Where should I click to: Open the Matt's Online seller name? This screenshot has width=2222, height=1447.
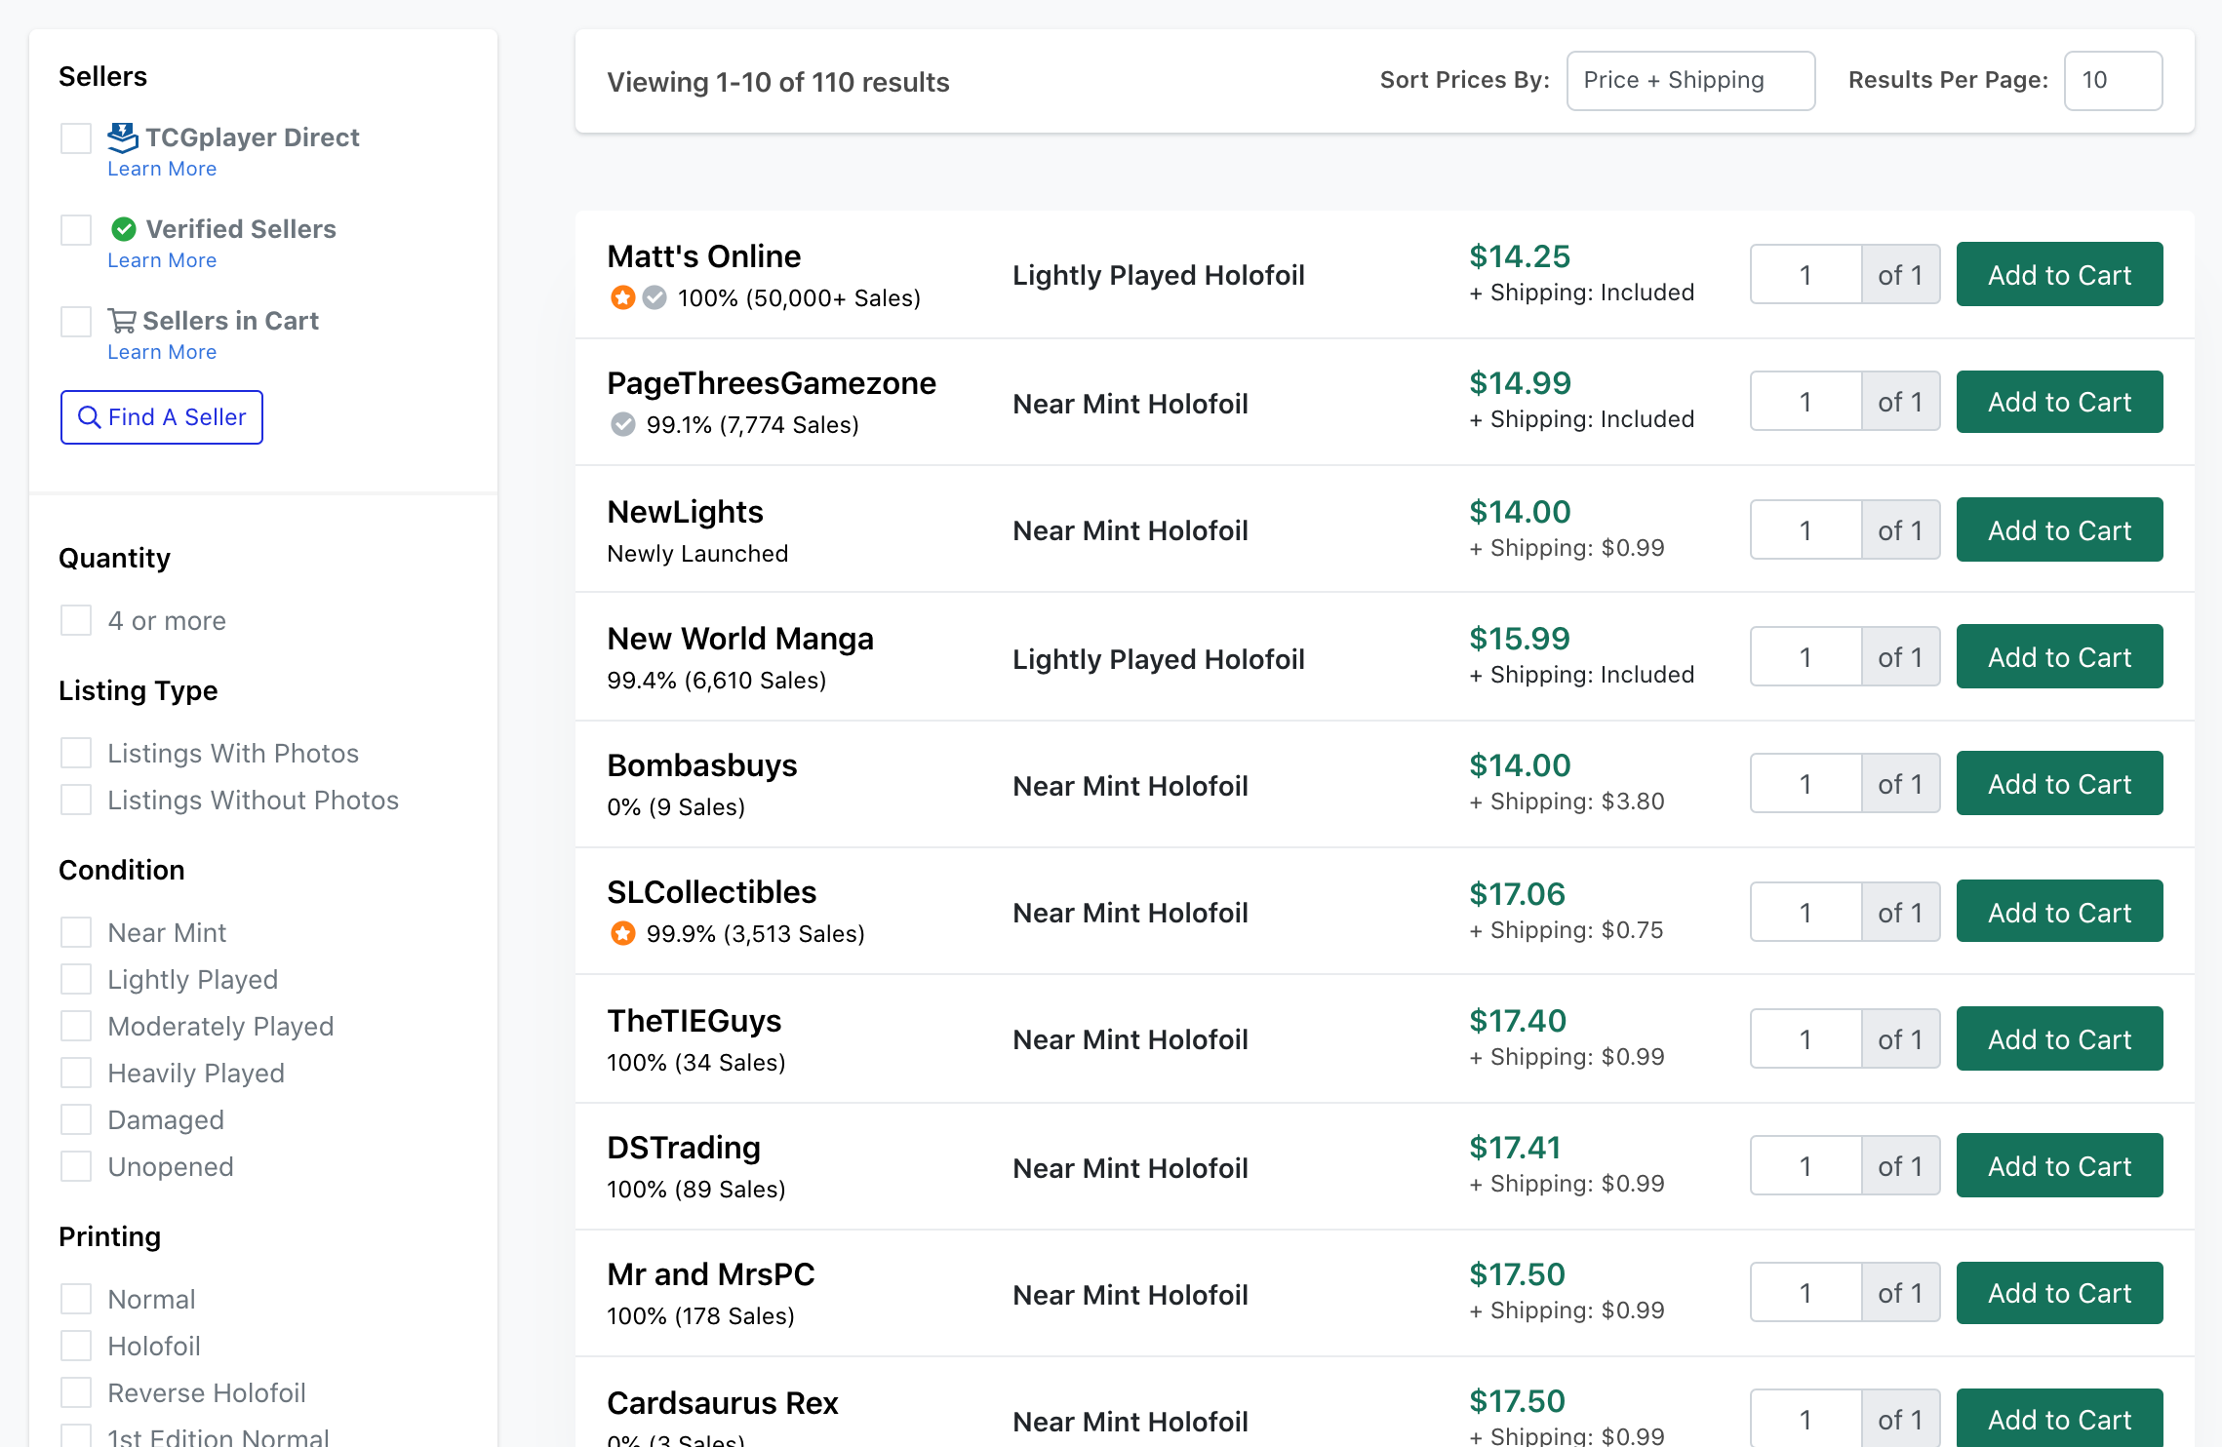703,256
